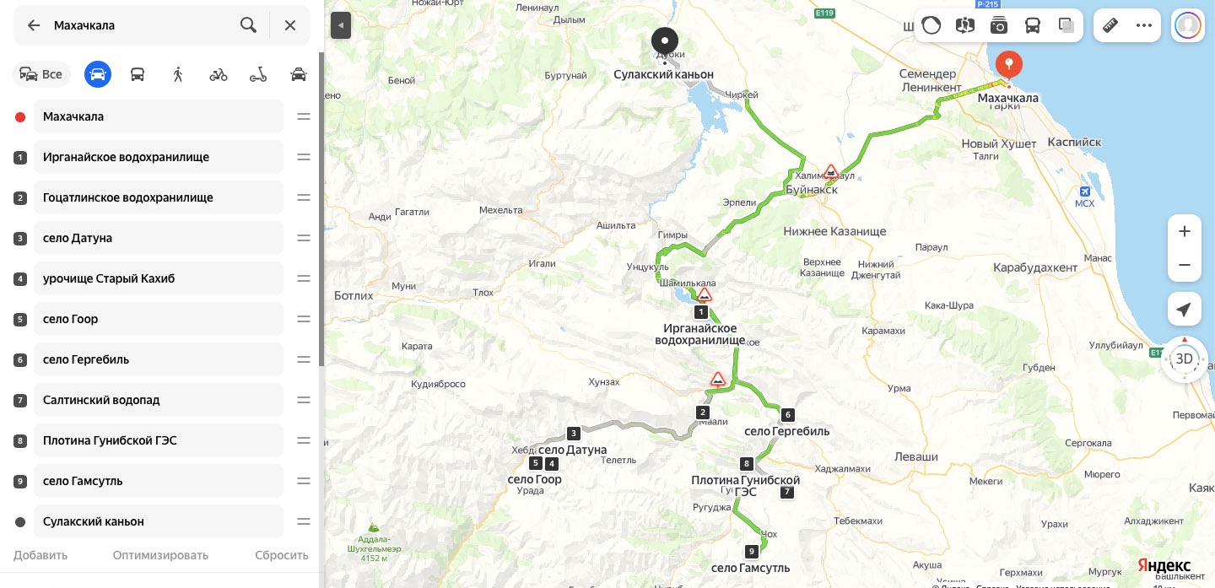Select the bicycle route mode
The width and height of the screenshot is (1215, 588).
coord(219,74)
